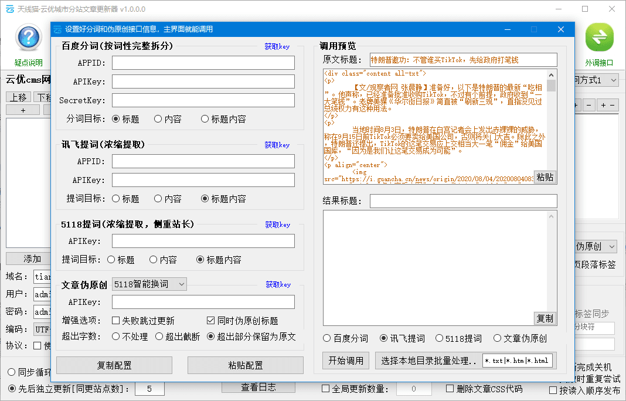Click the 粘贴配置 button
This screenshot has width=626, height=401.
point(246,365)
